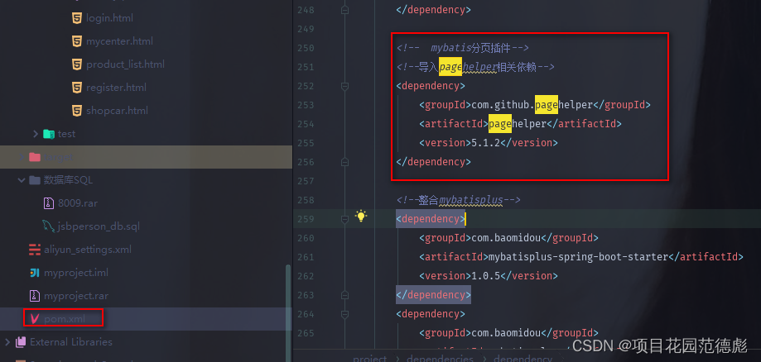The height and width of the screenshot is (362, 761).
Task: Toggle fold marker at line 256
Action: pyautogui.click(x=344, y=162)
